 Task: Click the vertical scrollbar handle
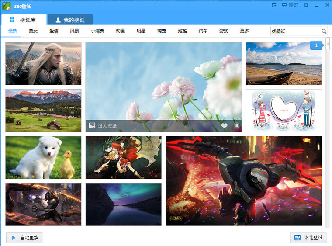pos(328,44)
